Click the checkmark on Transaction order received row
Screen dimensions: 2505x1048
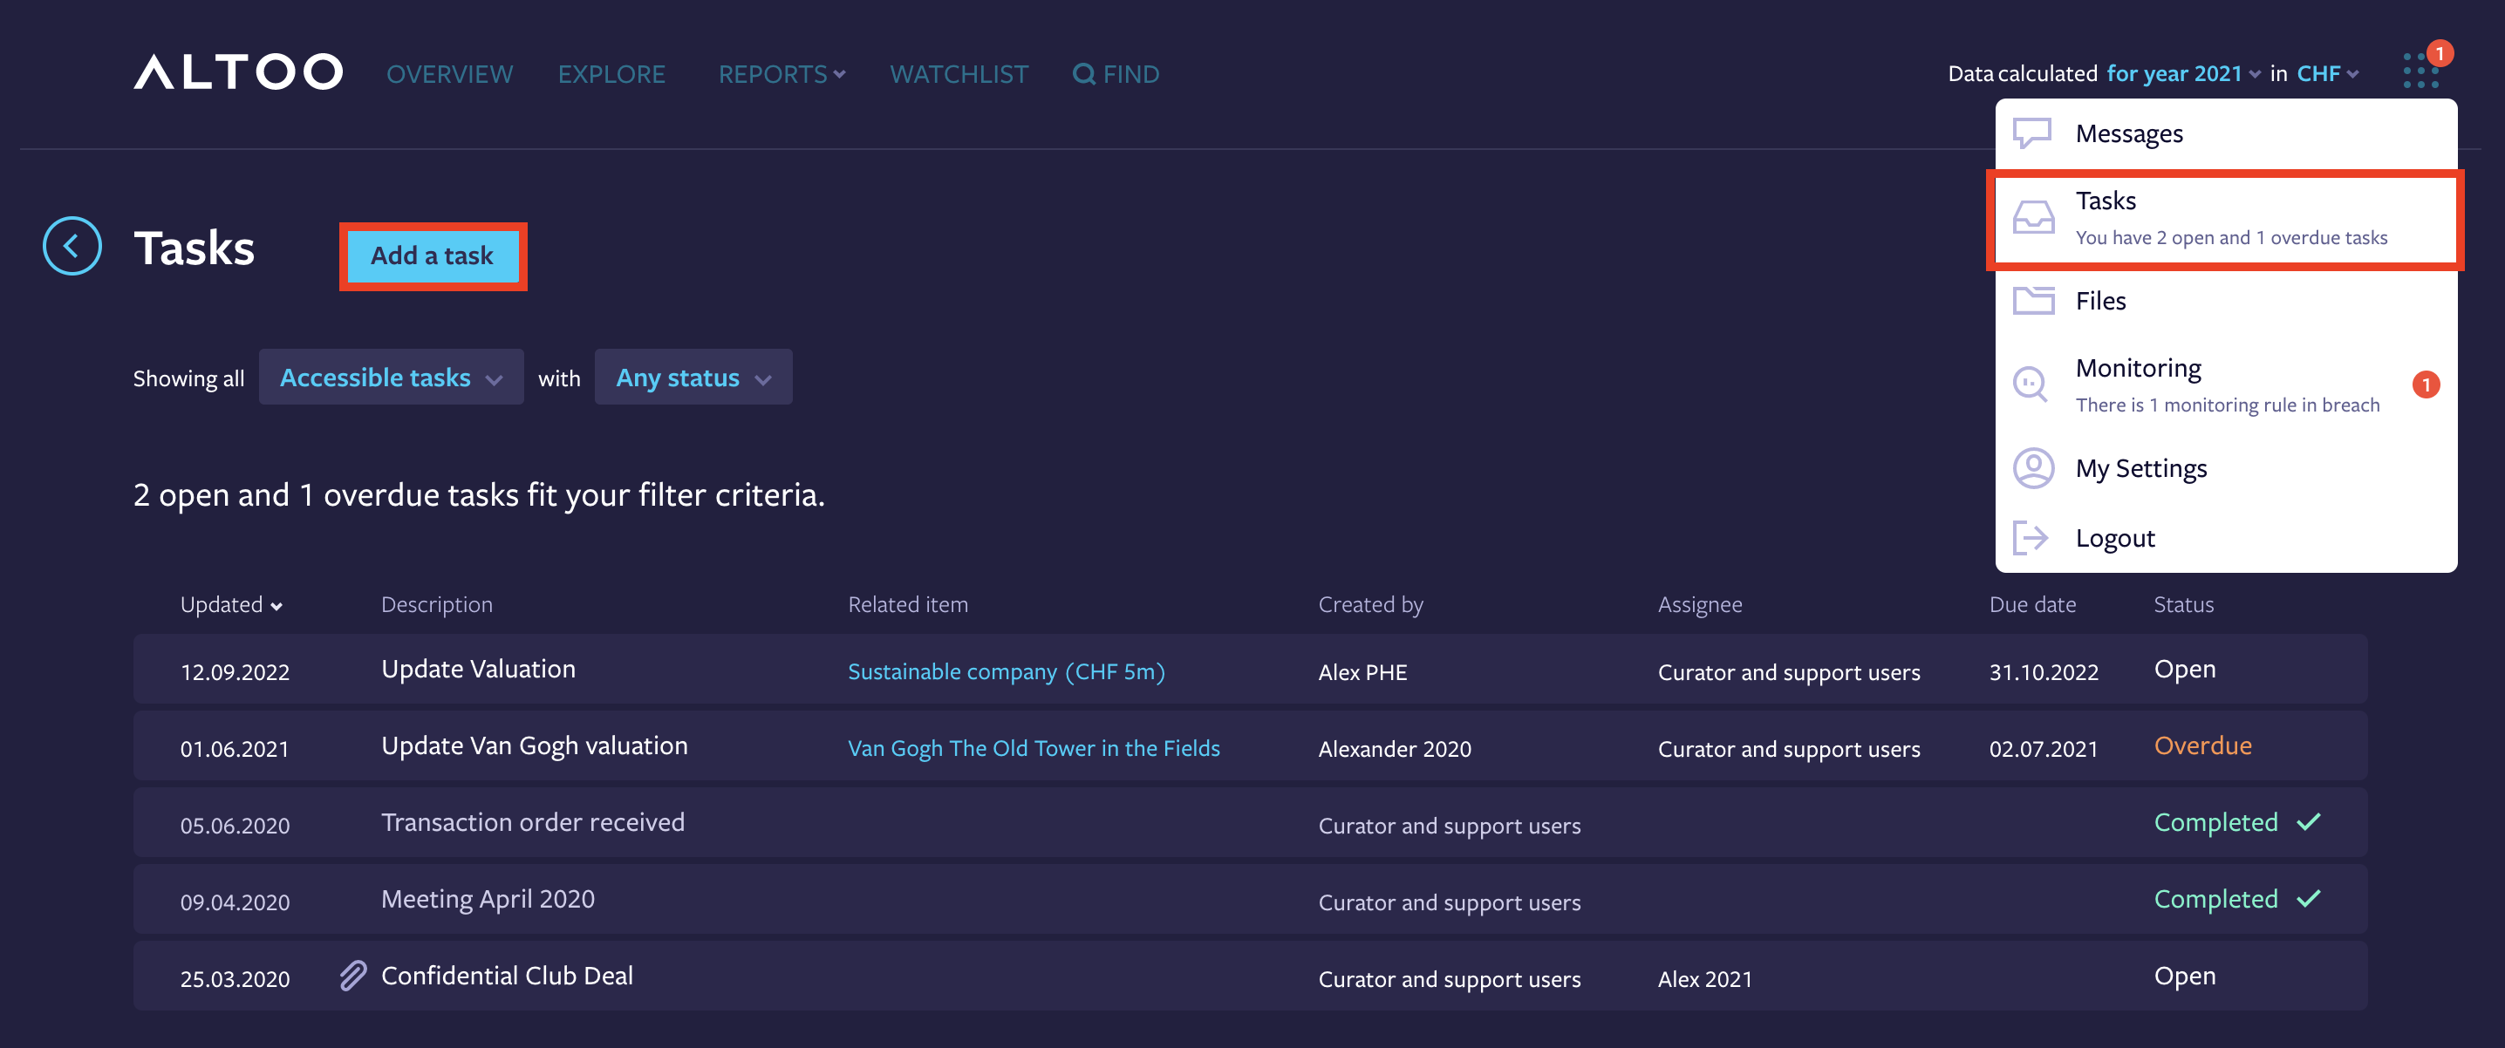pyautogui.click(x=2308, y=821)
